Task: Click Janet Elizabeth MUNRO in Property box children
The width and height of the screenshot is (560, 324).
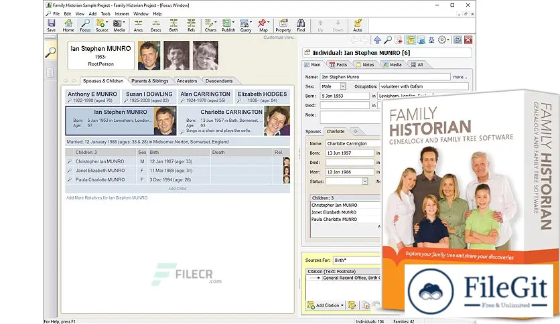Action: (335, 212)
